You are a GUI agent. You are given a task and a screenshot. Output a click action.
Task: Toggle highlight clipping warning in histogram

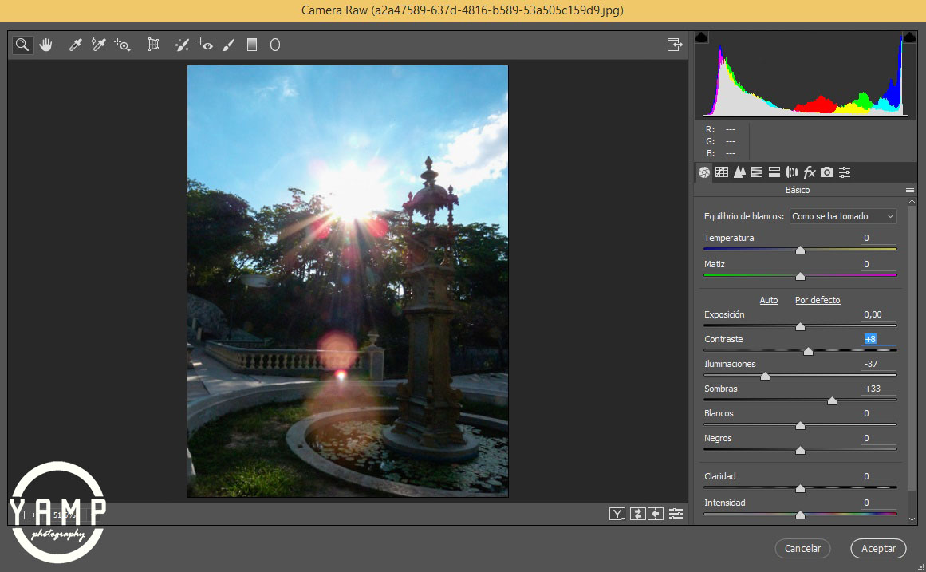[908, 37]
